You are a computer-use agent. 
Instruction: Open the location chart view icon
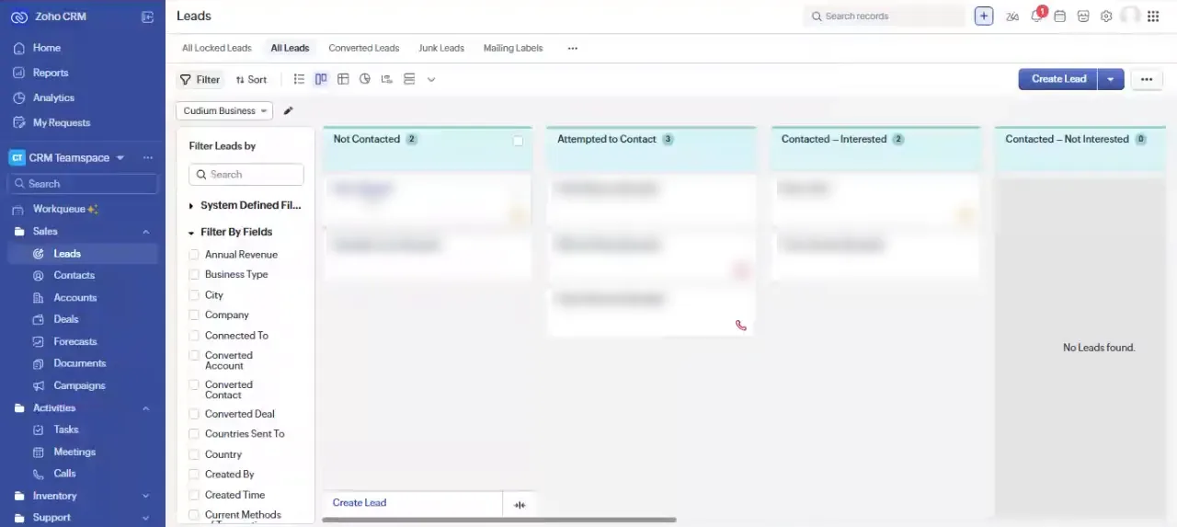click(x=387, y=79)
